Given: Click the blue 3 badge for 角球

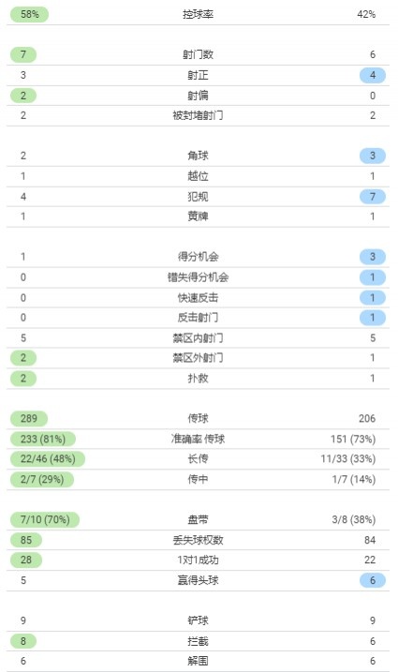Looking at the screenshot, I should click(x=373, y=156).
